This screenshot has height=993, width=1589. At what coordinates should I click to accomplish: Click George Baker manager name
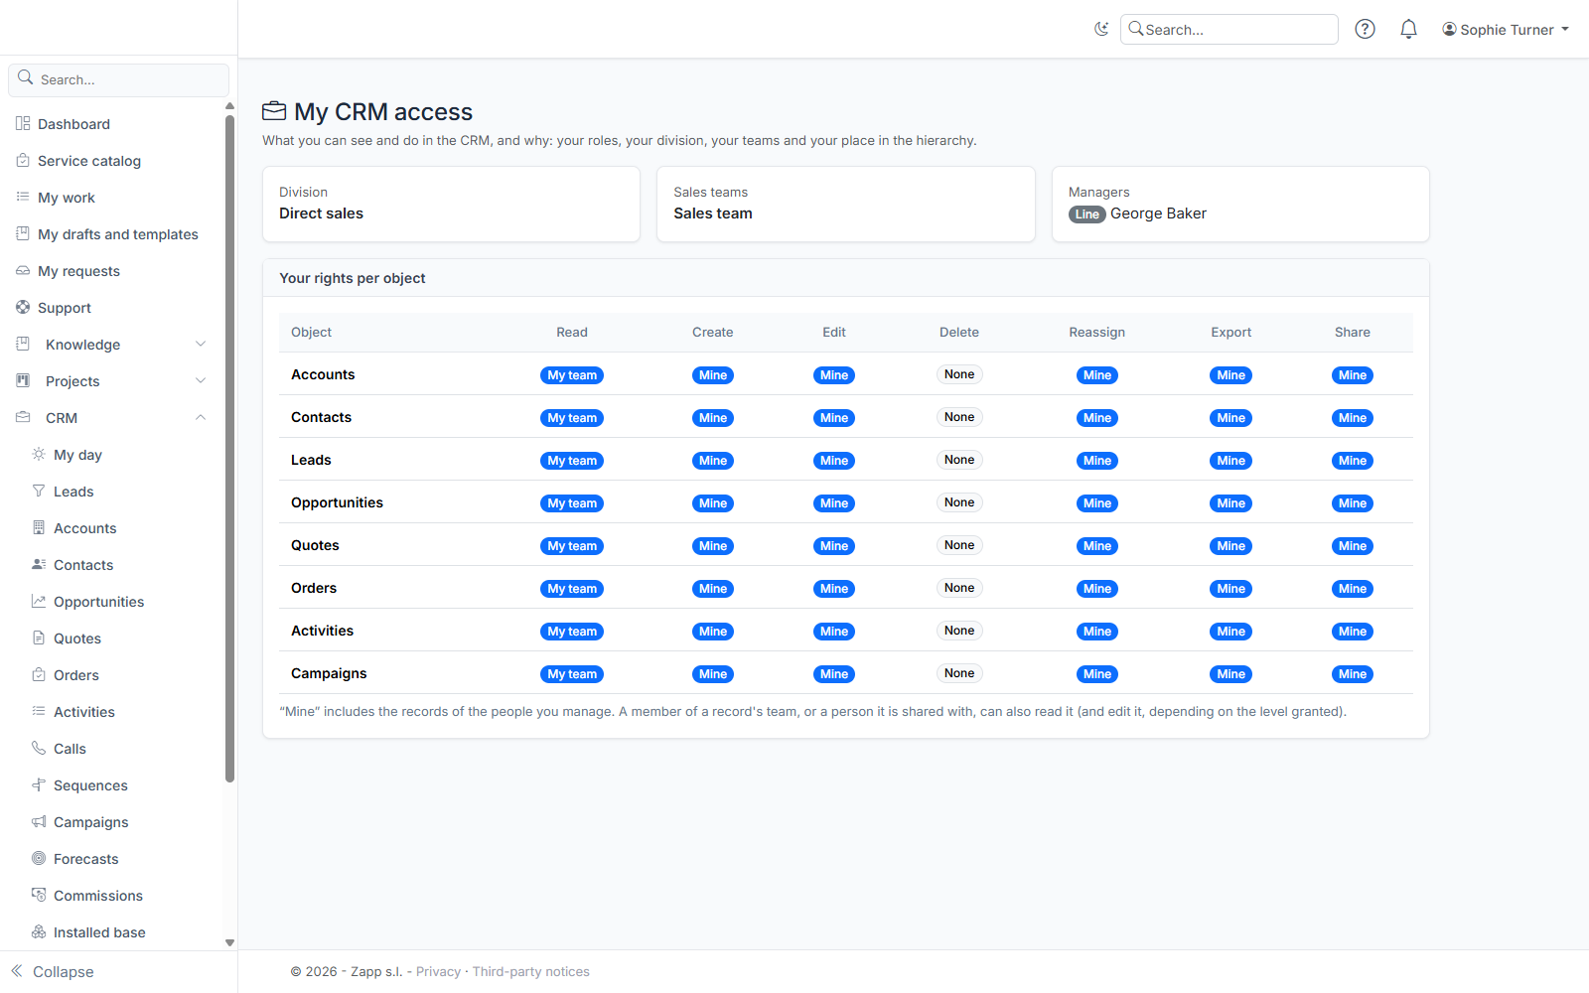tap(1158, 213)
